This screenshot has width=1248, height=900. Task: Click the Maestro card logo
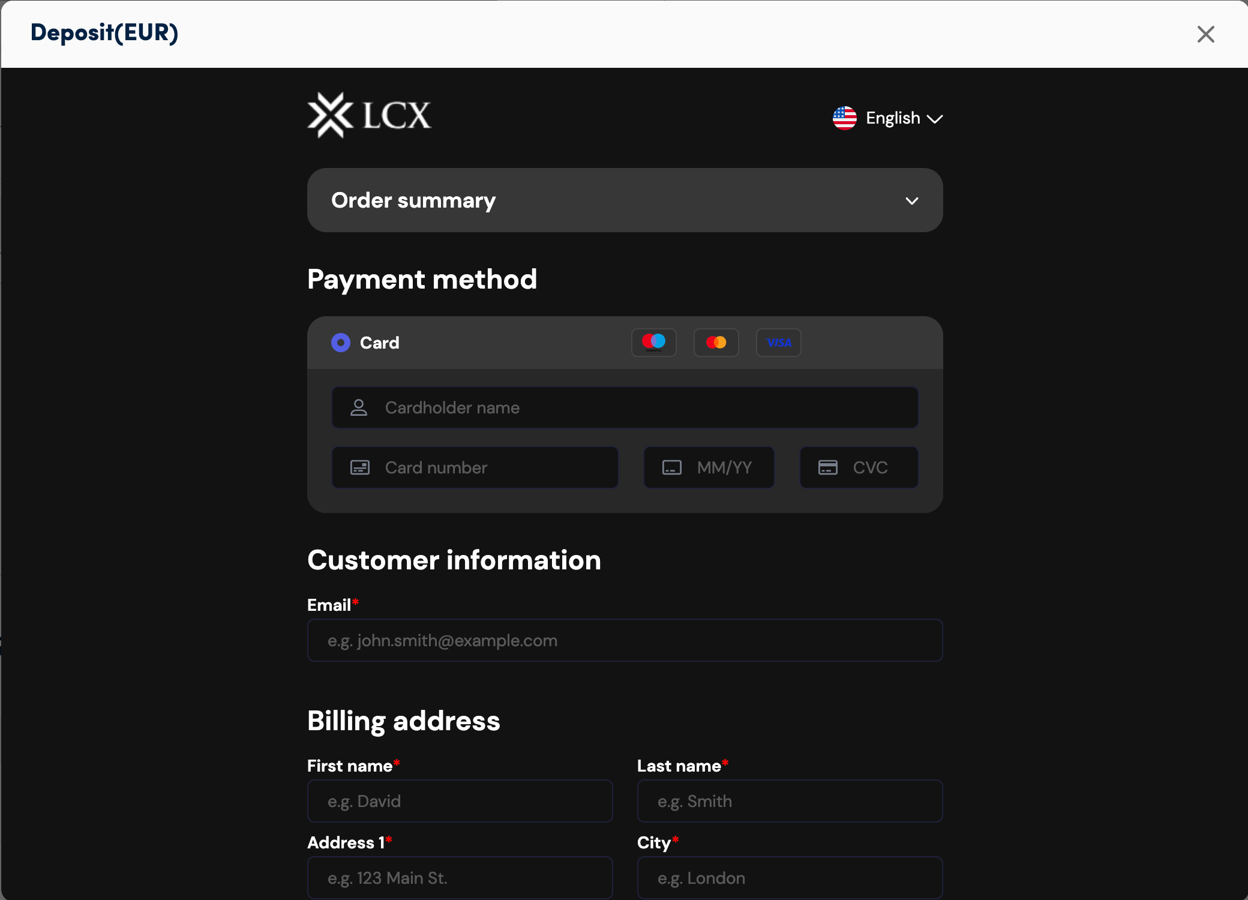click(654, 343)
